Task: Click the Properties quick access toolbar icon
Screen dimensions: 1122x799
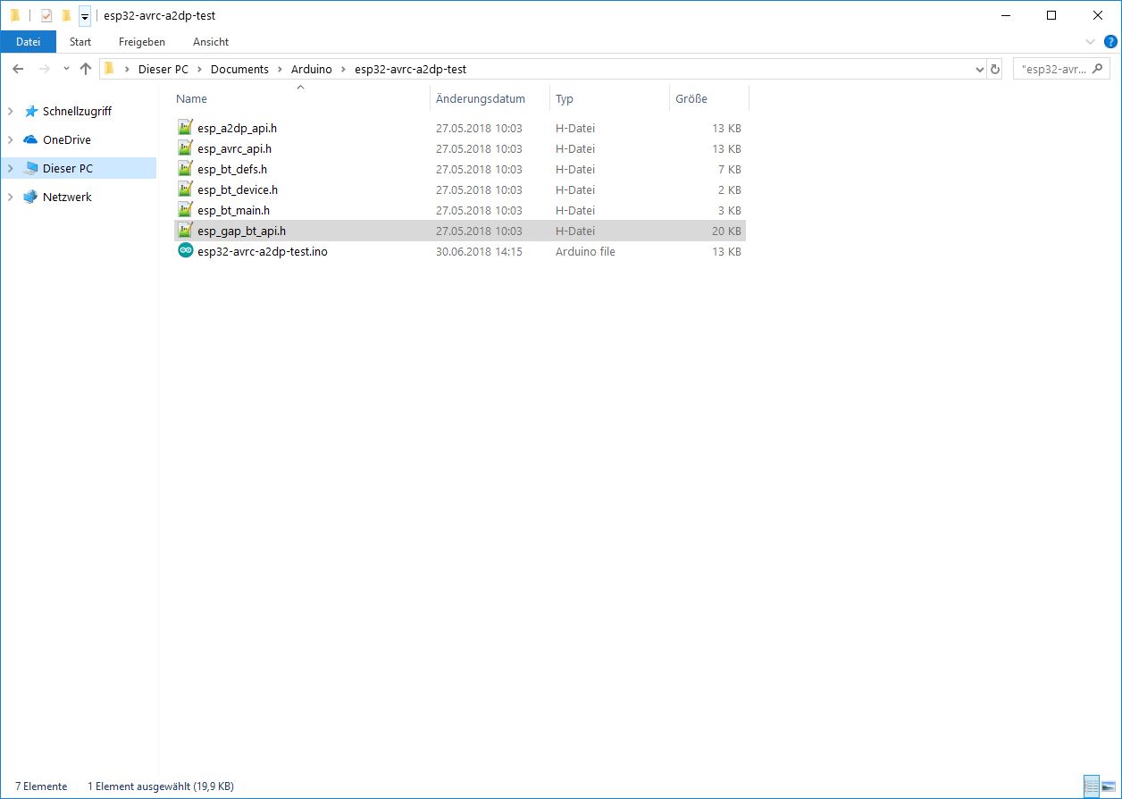Action: (x=46, y=15)
